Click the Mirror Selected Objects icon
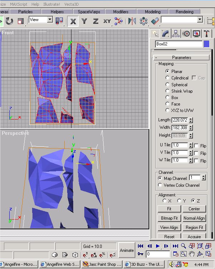This screenshot has width=215, height=269. click(x=132, y=21)
